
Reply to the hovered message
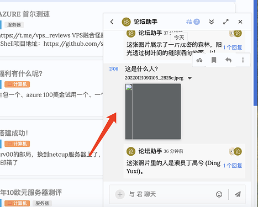[x=228, y=60]
